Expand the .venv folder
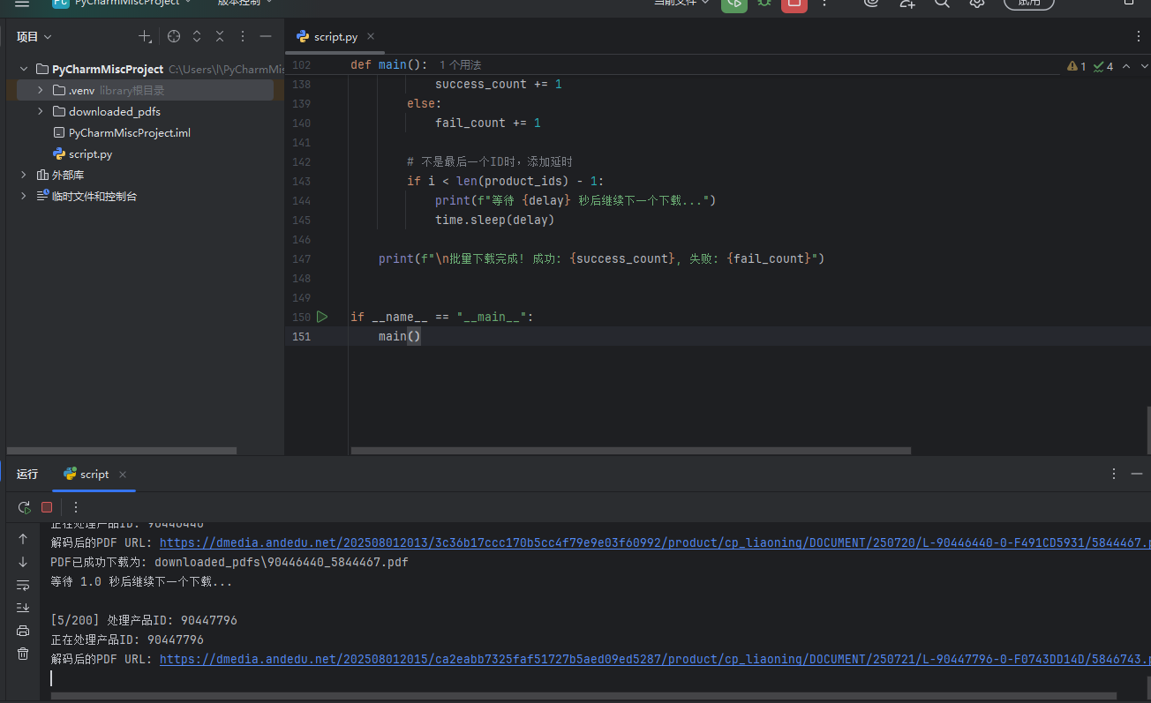This screenshot has width=1151, height=703. pos(40,90)
